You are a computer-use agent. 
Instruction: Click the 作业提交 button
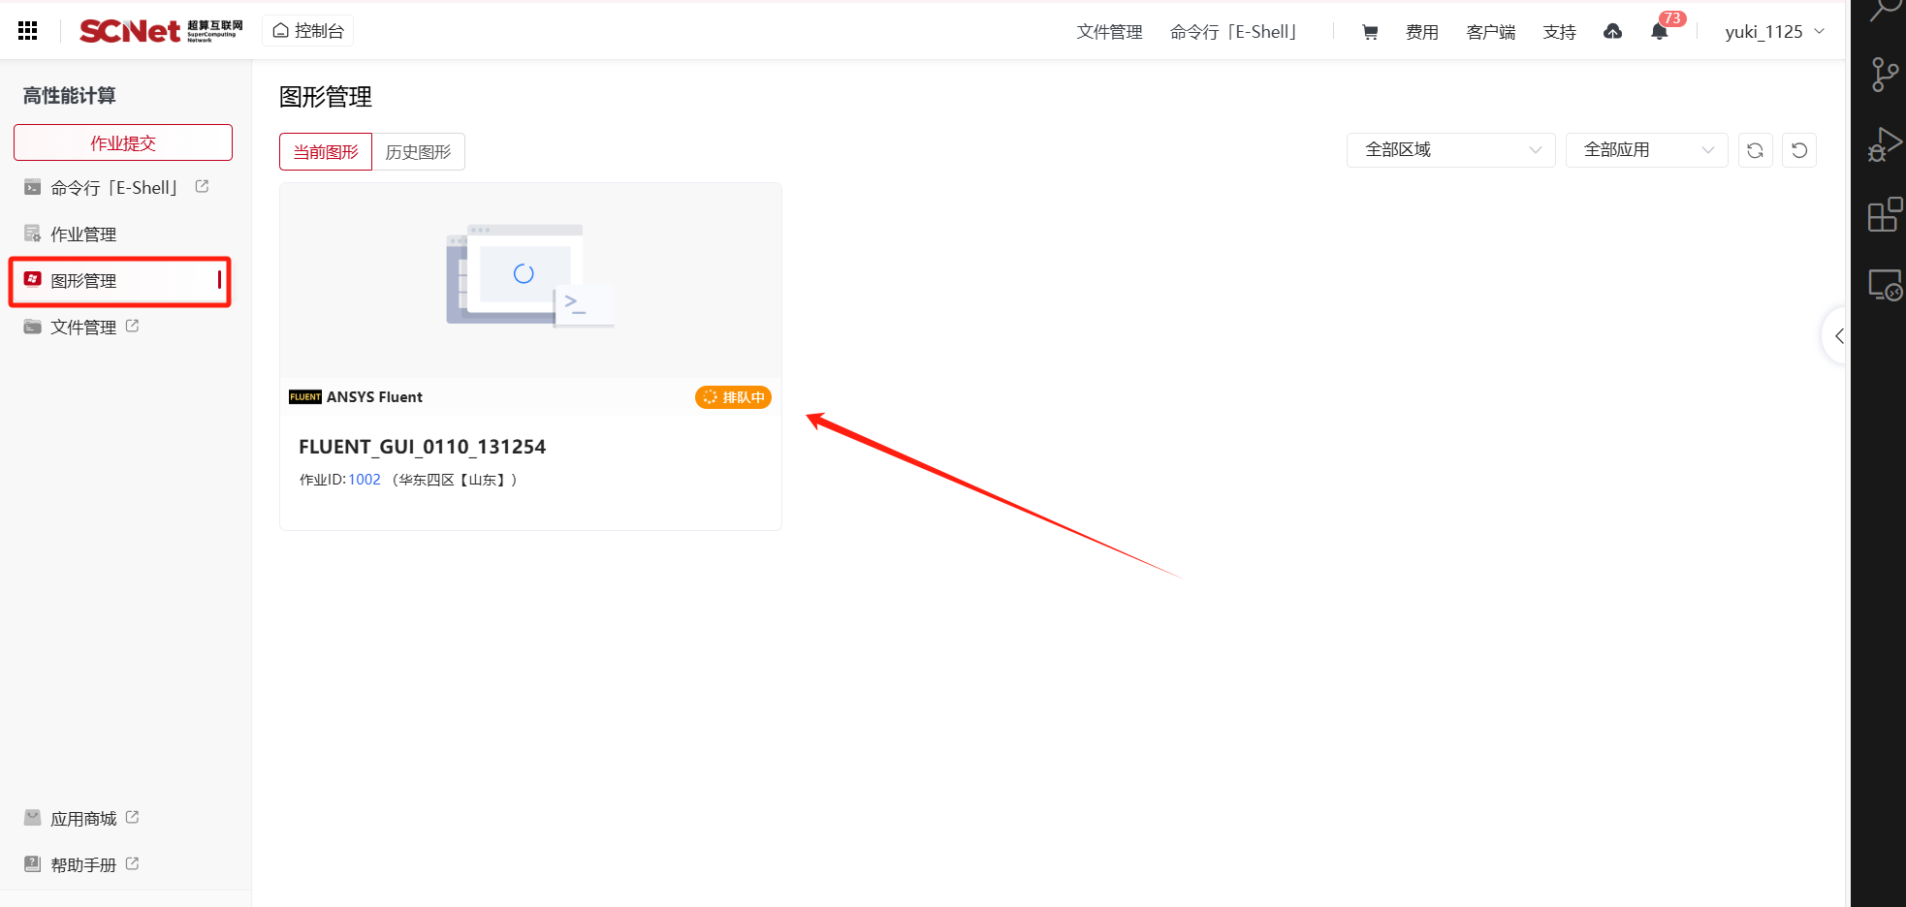(123, 142)
